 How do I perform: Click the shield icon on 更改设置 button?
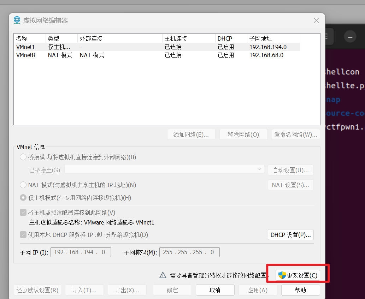(x=282, y=275)
